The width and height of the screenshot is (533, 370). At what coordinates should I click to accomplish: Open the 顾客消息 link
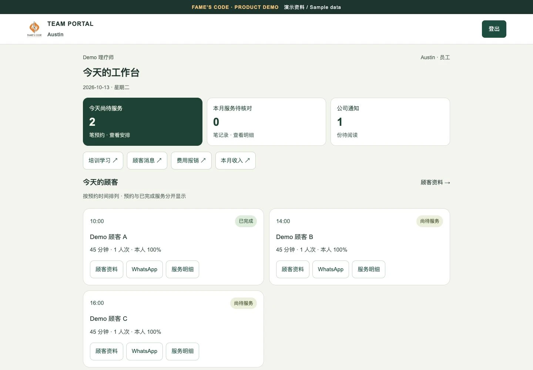tap(147, 161)
